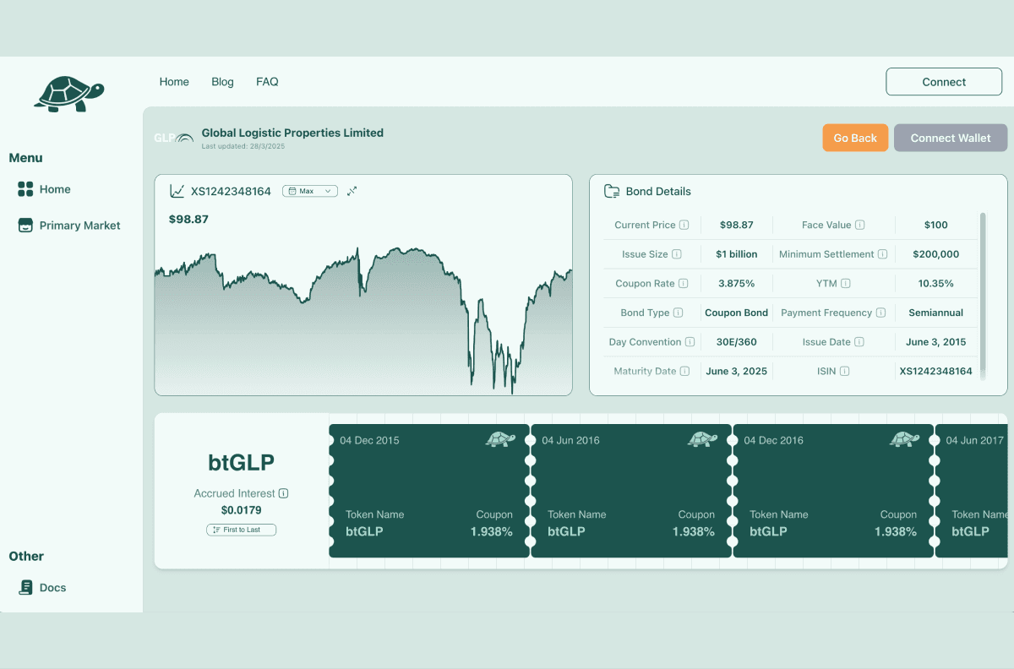Select Home in the sidebar menu
The image size is (1014, 669).
click(x=55, y=189)
